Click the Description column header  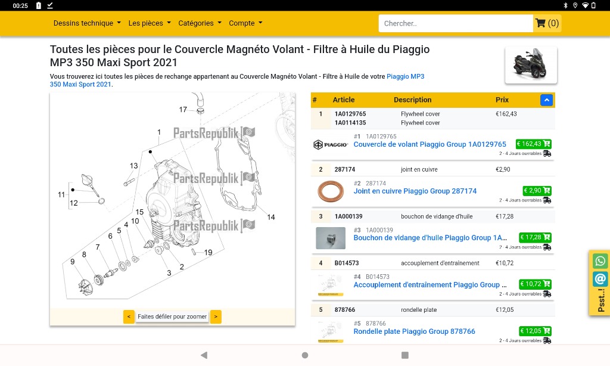click(412, 100)
